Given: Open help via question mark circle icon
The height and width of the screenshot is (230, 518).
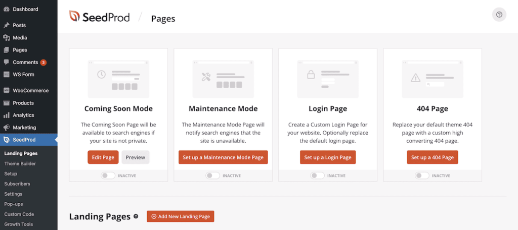Looking at the screenshot, I should click(x=499, y=15).
